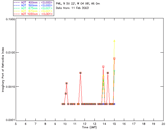
Task: Click the red square marker atop the 15h peak
Action: coord(114,58)
